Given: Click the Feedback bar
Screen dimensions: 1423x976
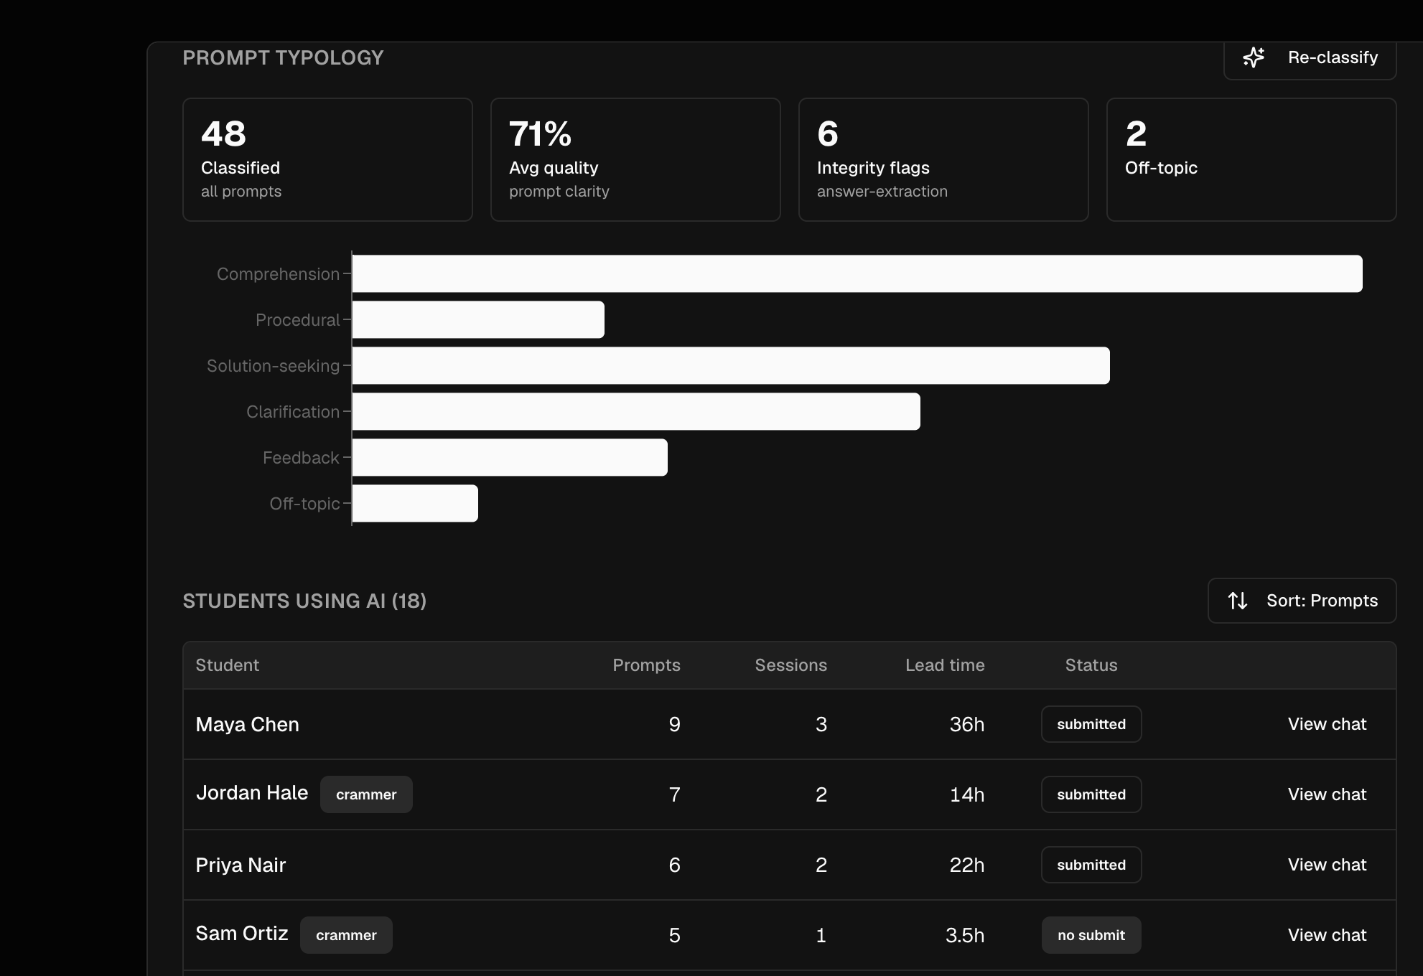Looking at the screenshot, I should coord(510,457).
